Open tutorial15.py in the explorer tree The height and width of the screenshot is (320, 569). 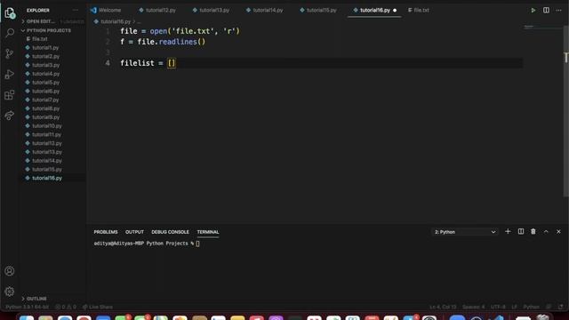[x=47, y=170]
